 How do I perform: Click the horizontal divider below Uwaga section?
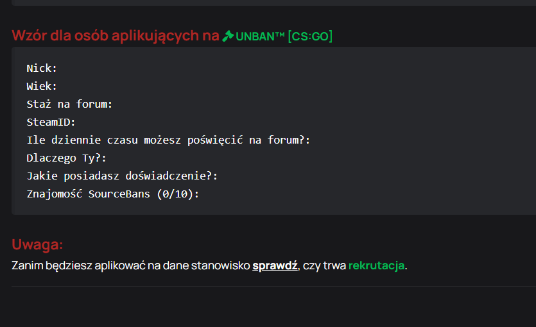273,286
